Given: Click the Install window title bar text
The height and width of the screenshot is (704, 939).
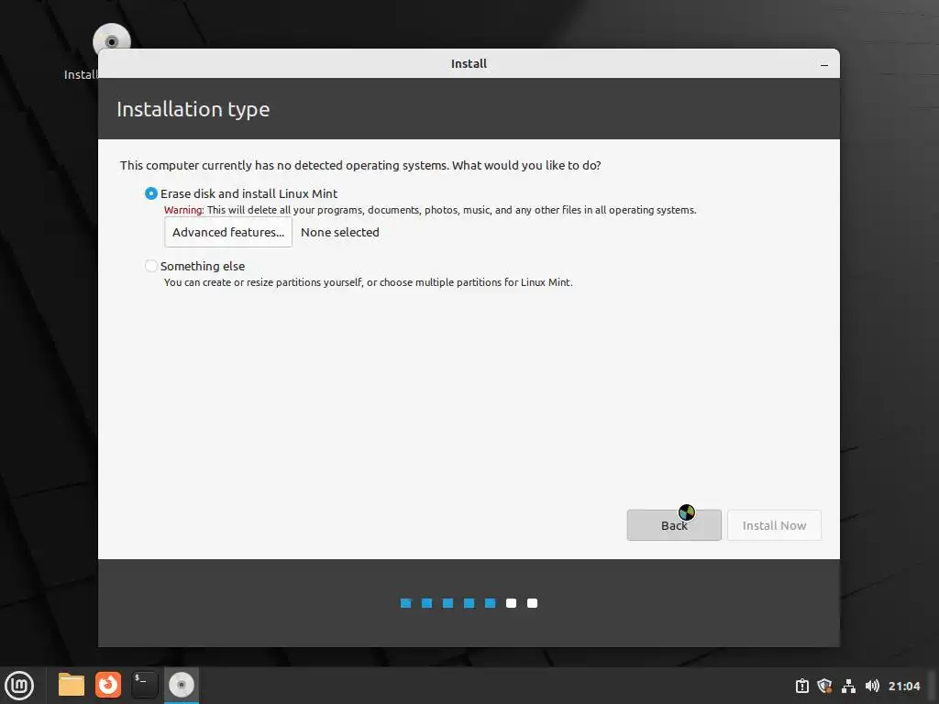Looking at the screenshot, I should (469, 63).
